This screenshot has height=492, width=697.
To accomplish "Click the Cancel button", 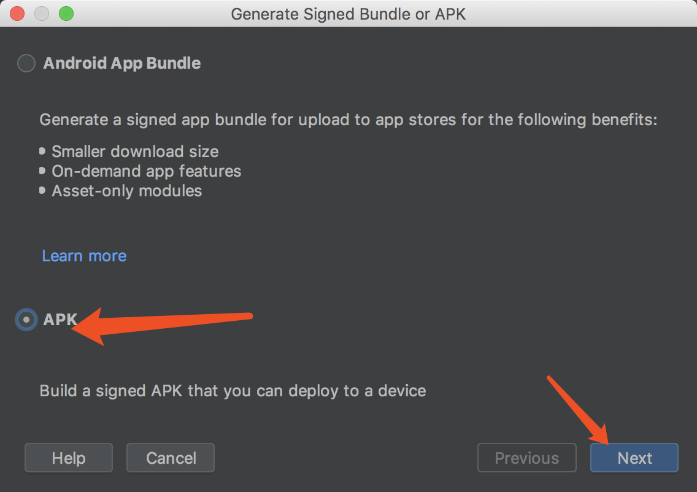I will [x=170, y=457].
